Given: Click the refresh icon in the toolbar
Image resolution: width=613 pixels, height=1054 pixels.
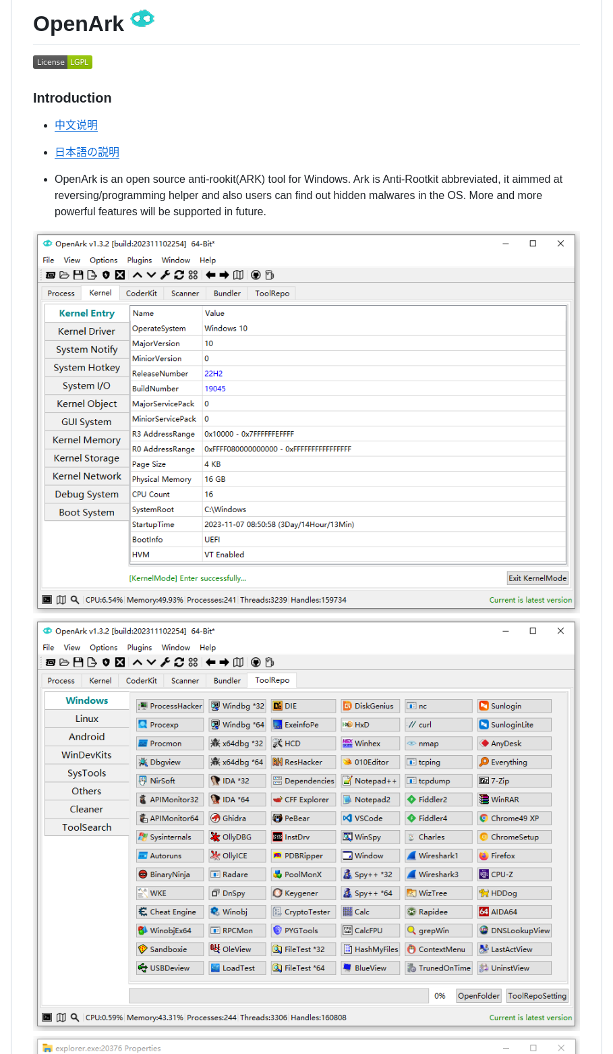Looking at the screenshot, I should [x=178, y=275].
